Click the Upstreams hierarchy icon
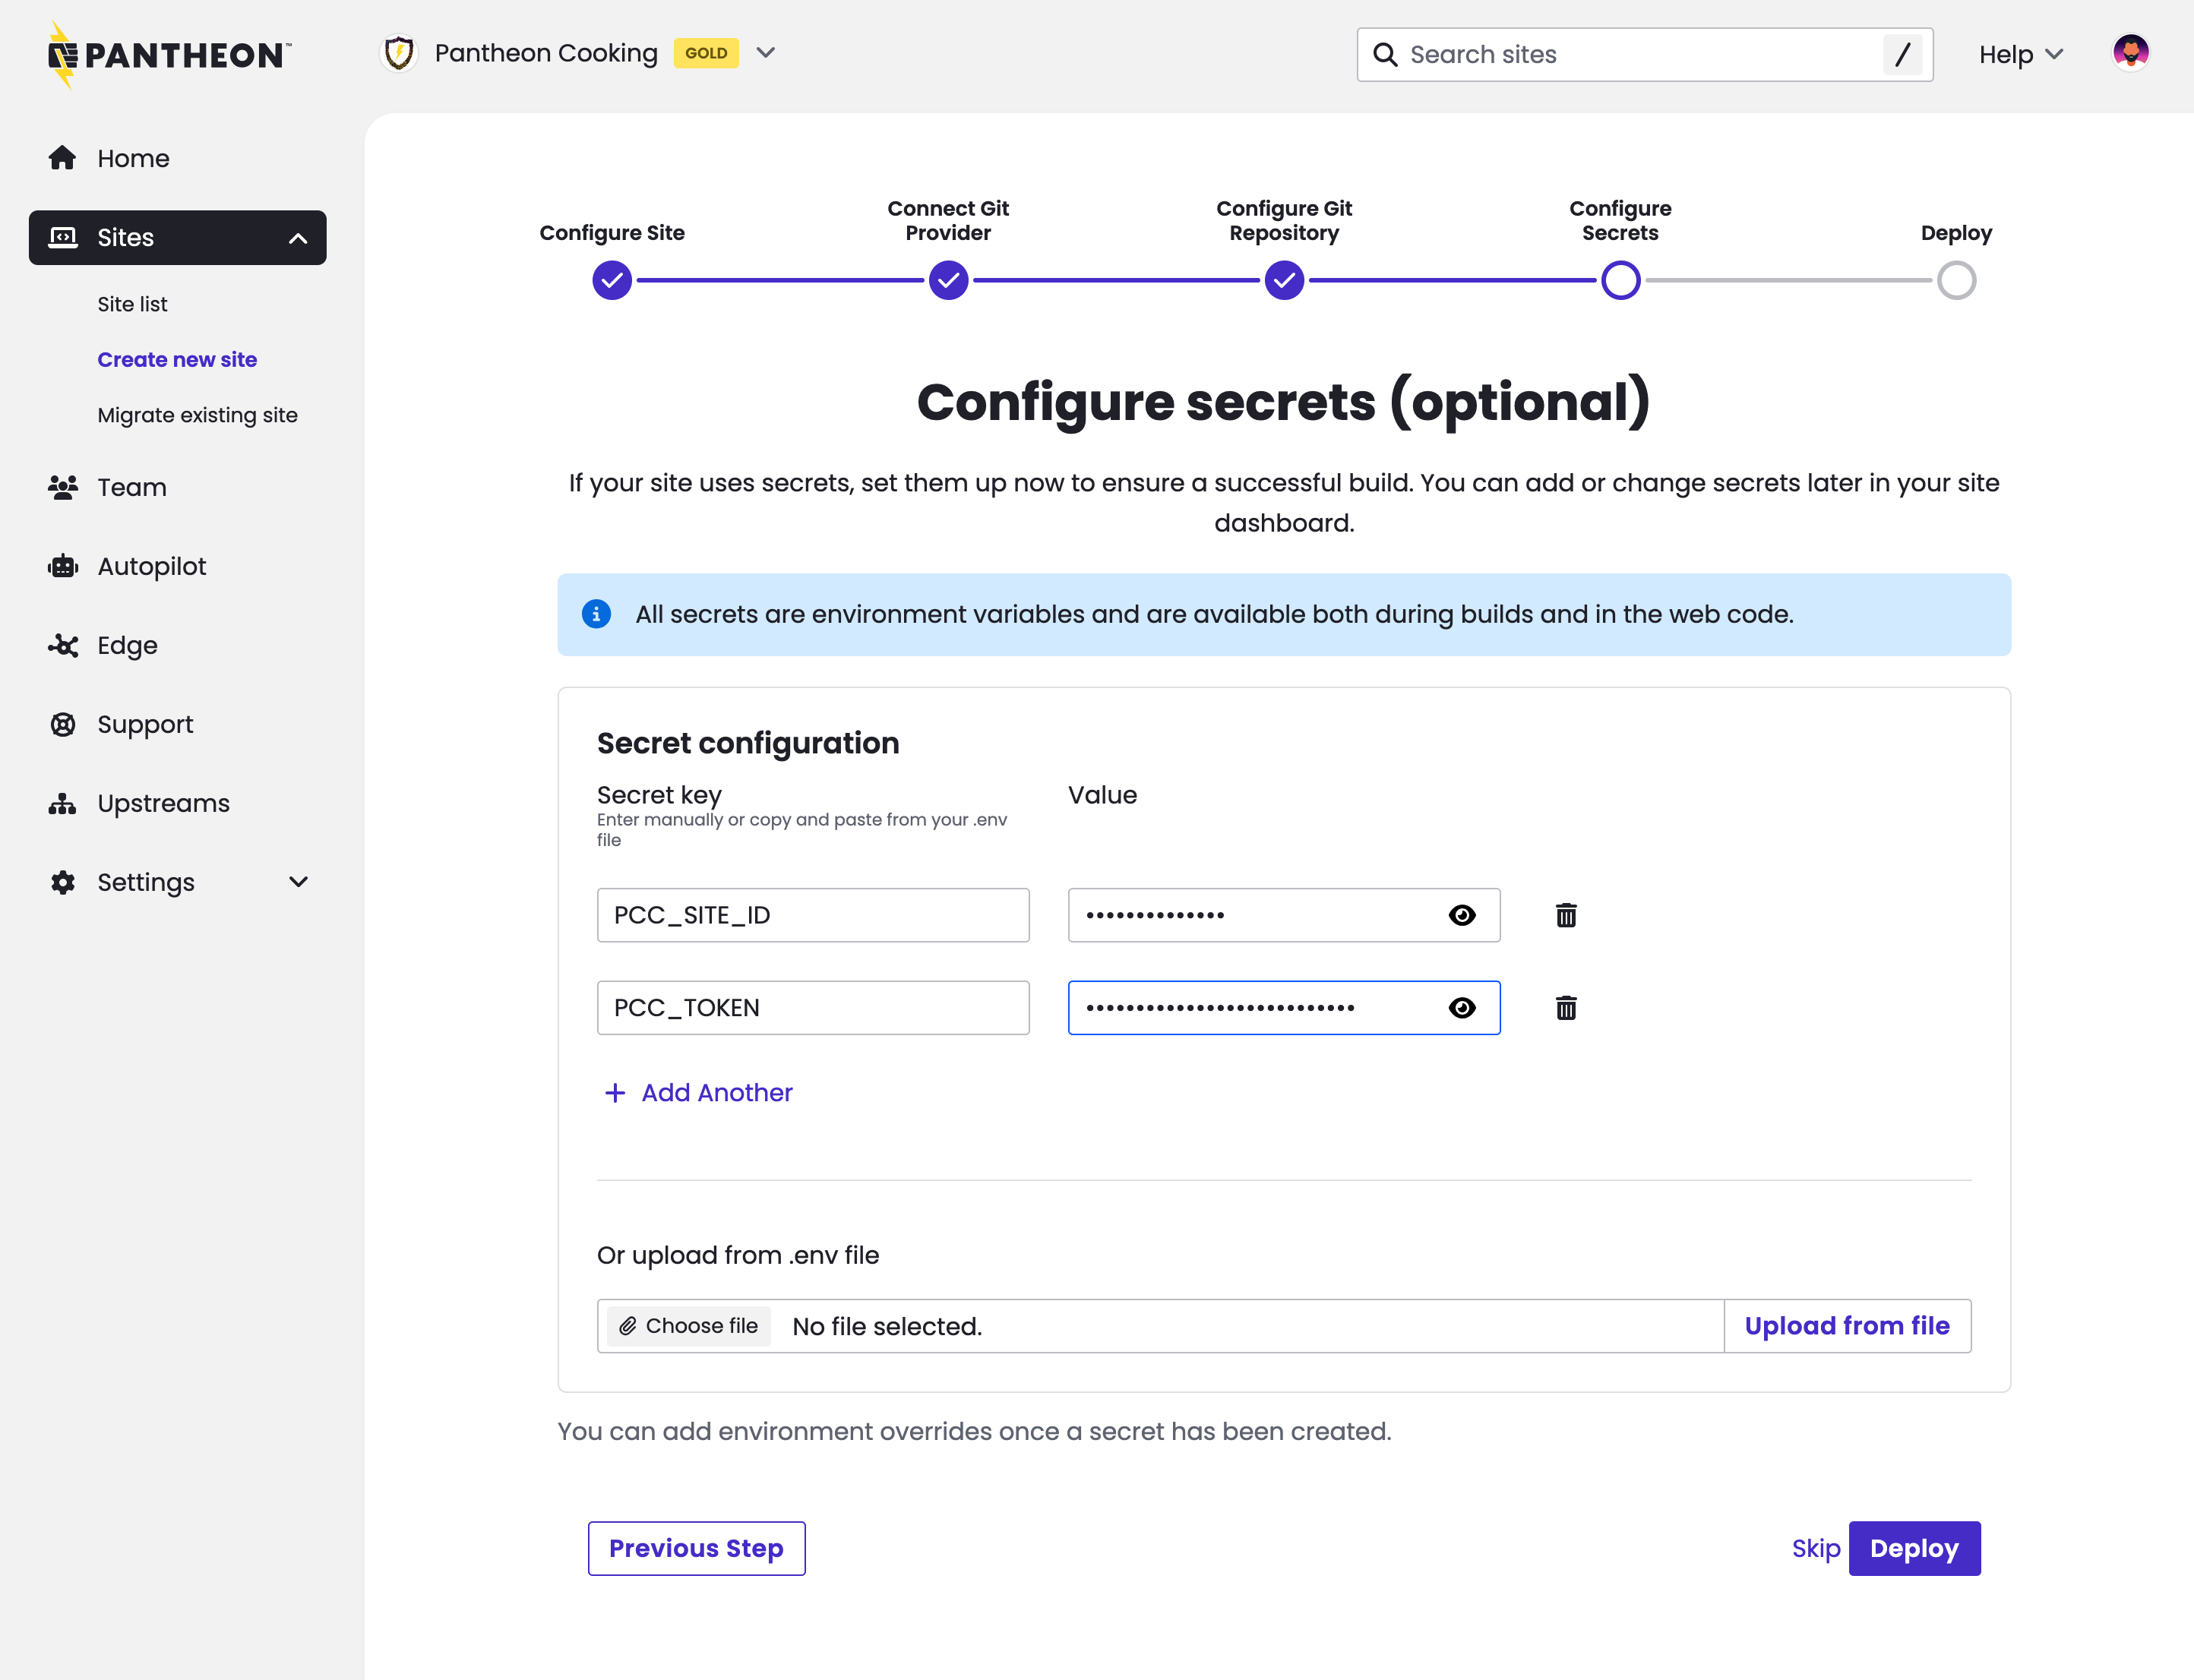The image size is (2194, 1680). point(63,803)
